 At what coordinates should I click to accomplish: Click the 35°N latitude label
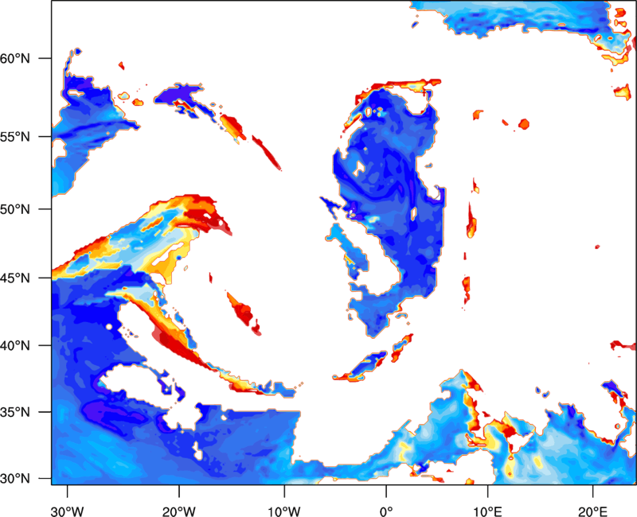coord(15,412)
